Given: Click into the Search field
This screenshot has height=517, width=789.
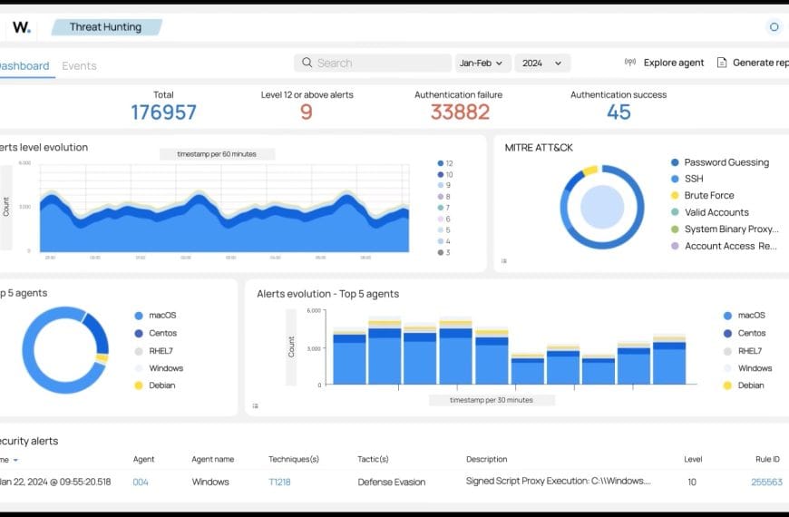Looking at the screenshot, I should pyautogui.click(x=373, y=63).
